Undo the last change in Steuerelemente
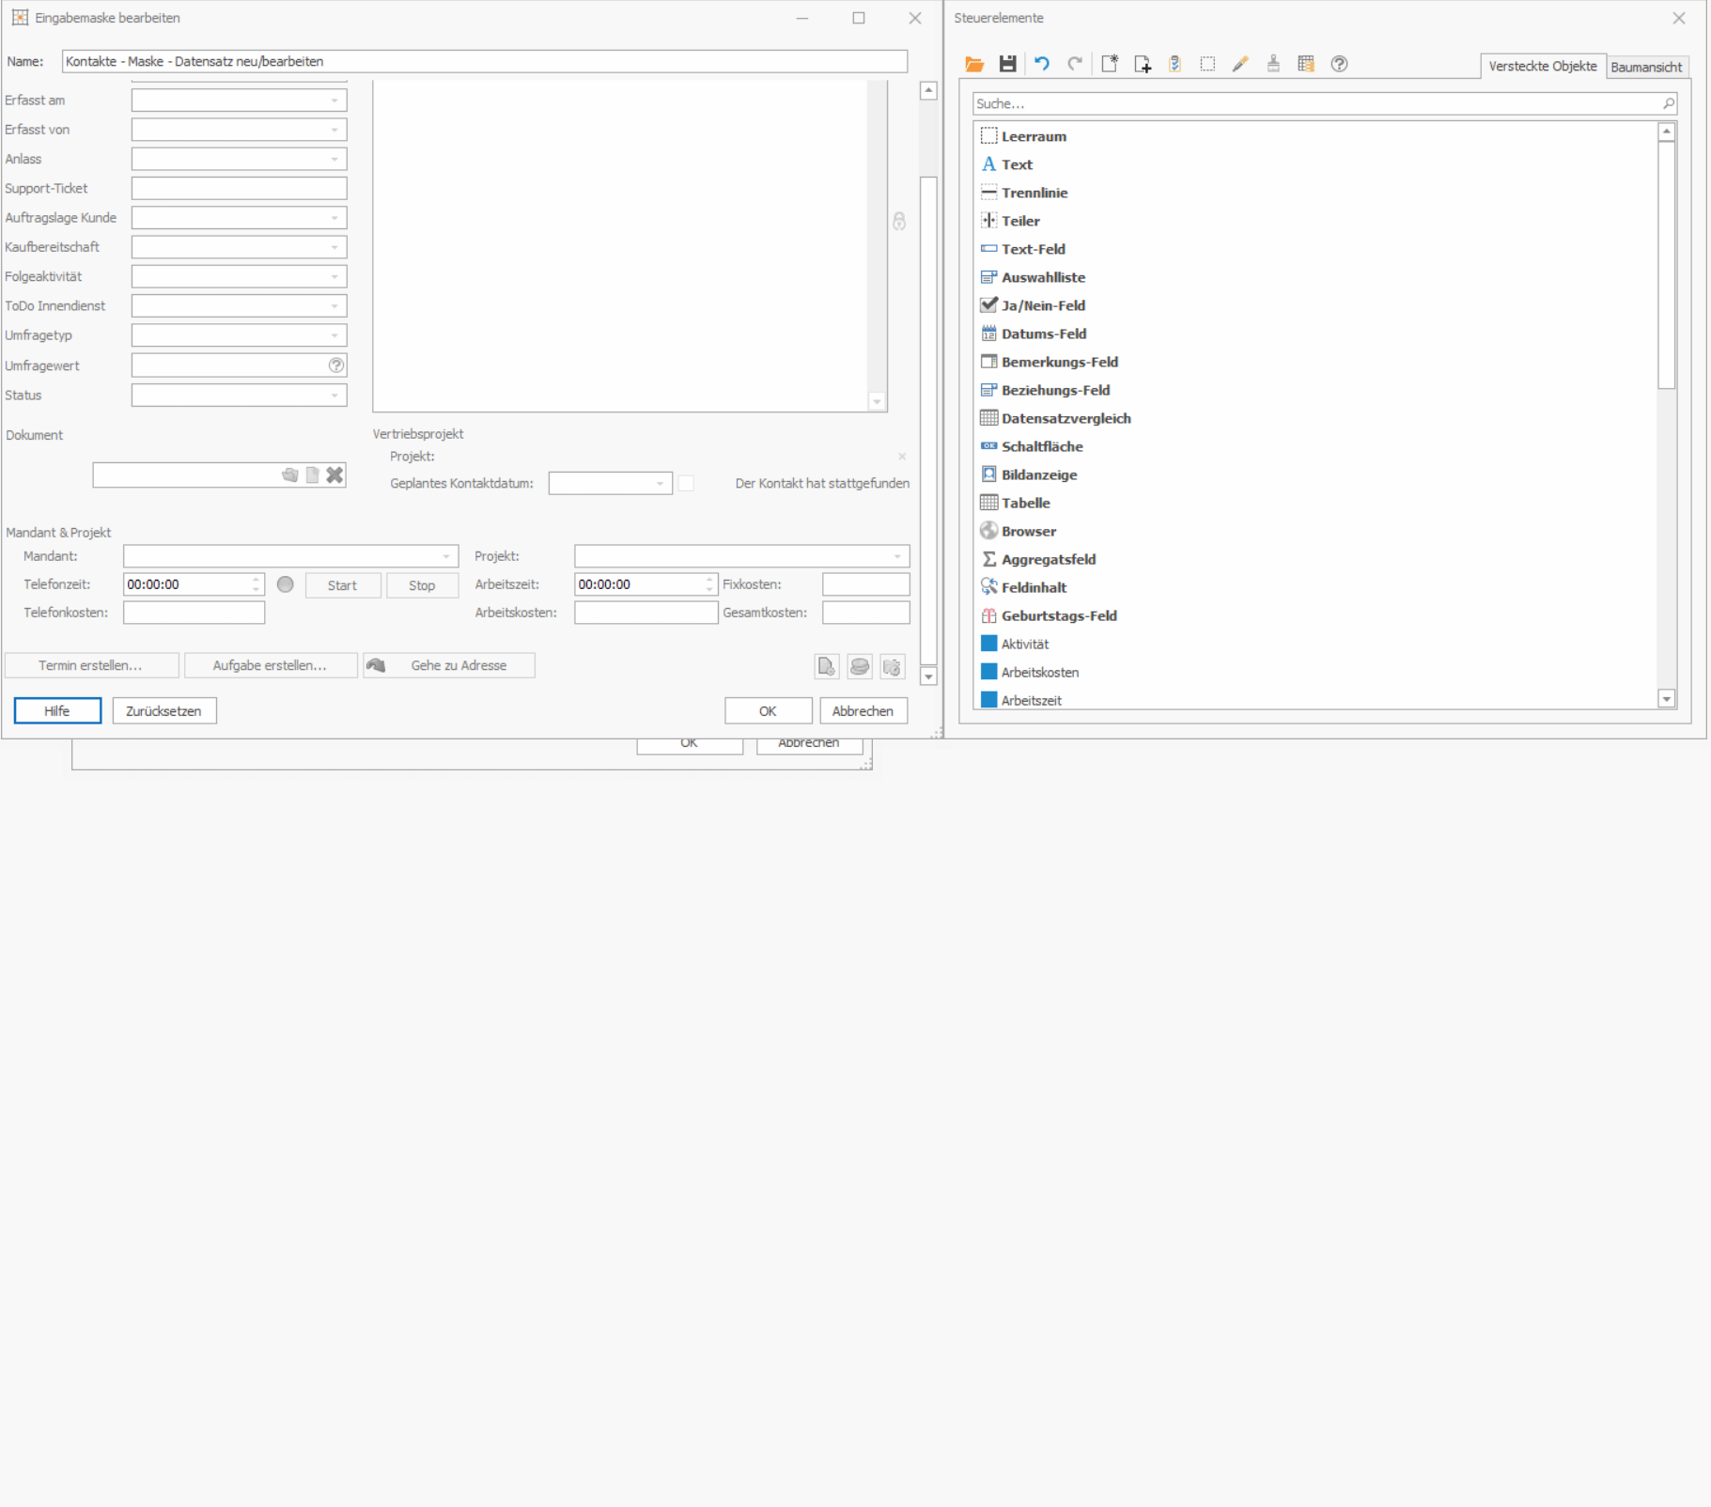 coord(1042,64)
